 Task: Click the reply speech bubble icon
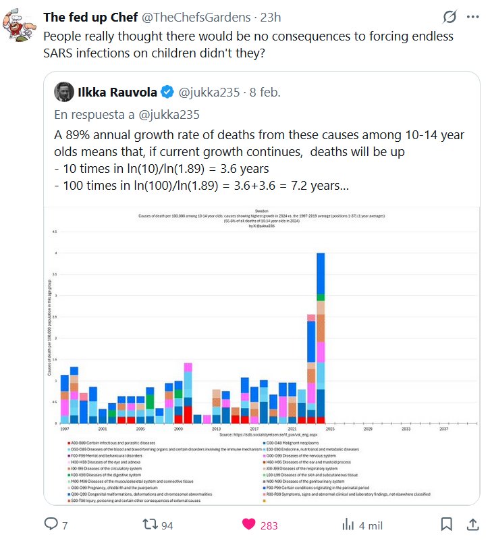[x=51, y=525]
